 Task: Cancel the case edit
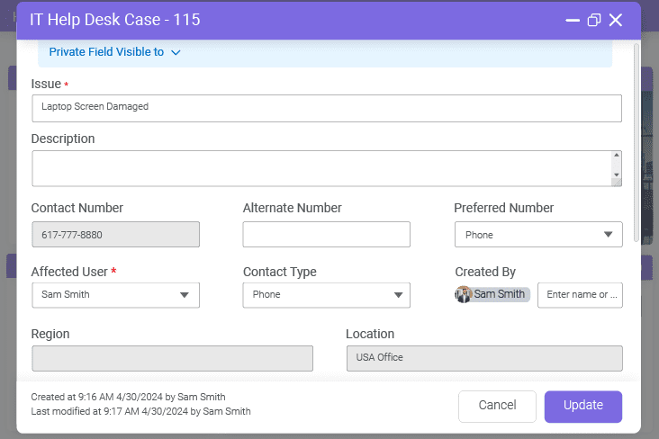coord(497,407)
